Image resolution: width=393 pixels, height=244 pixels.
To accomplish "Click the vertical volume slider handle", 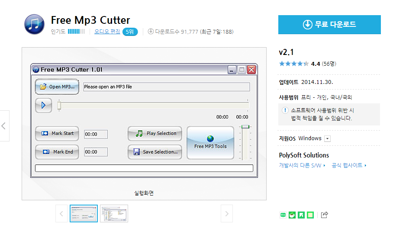I will tap(245, 127).
